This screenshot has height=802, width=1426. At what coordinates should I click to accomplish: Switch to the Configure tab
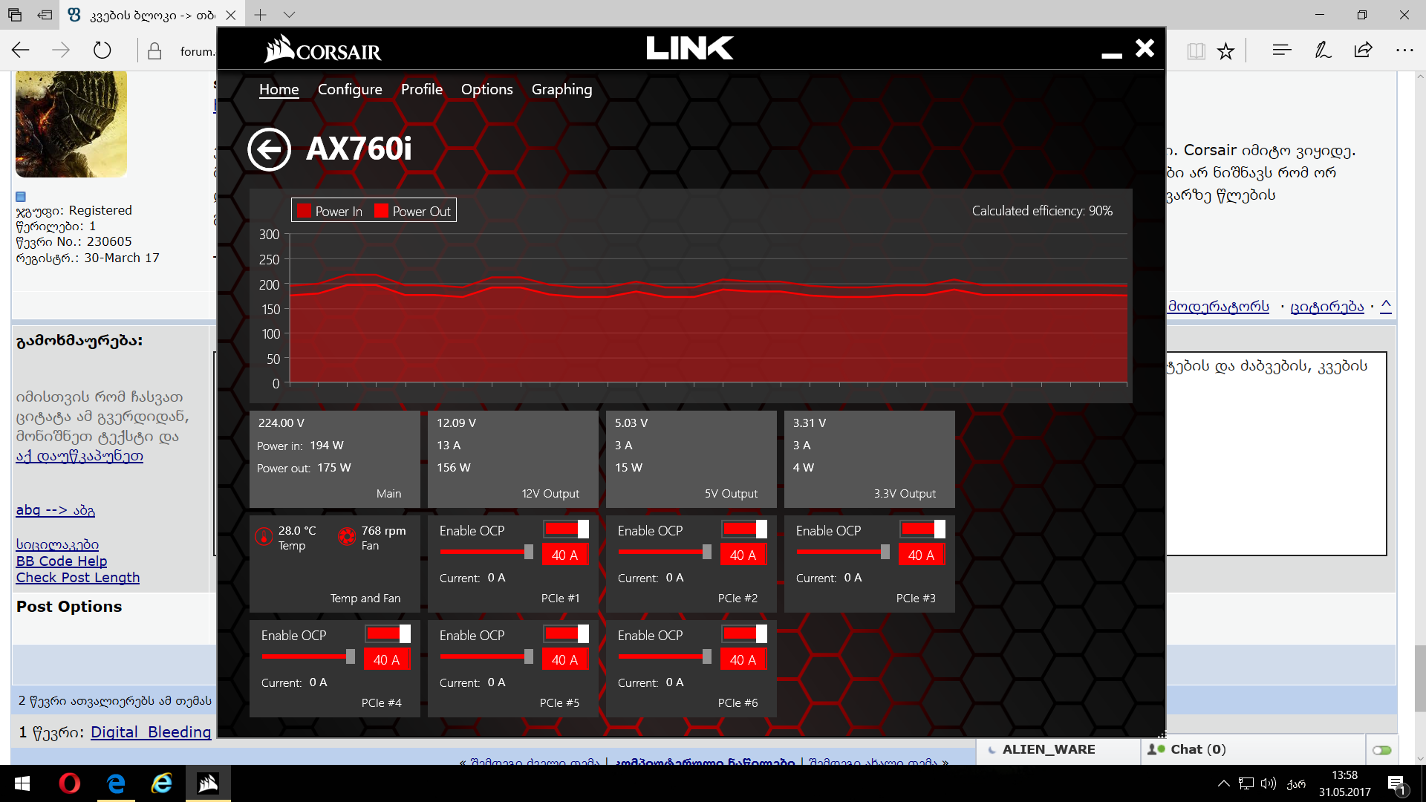(x=350, y=89)
